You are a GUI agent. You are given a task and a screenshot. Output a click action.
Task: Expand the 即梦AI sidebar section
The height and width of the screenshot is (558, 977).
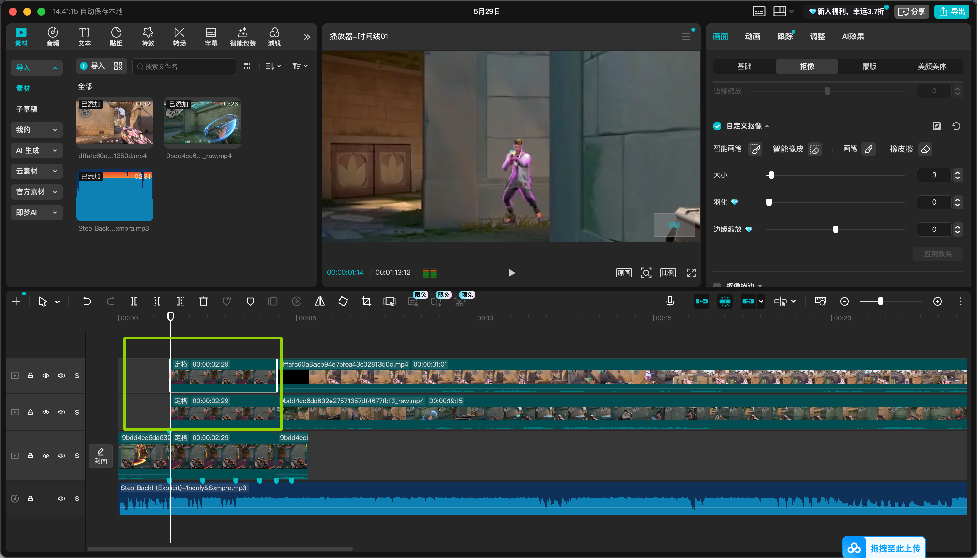coord(37,212)
